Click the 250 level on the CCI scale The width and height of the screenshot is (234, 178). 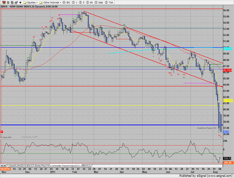[x=225, y=141]
